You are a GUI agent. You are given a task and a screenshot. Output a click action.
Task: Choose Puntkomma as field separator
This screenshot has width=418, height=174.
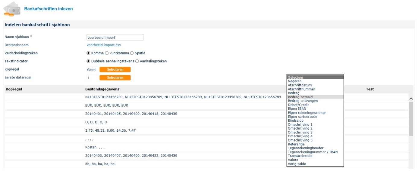pyautogui.click(x=107, y=53)
